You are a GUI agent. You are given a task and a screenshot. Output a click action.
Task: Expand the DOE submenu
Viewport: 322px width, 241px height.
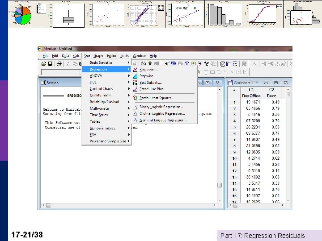pyautogui.click(x=106, y=82)
